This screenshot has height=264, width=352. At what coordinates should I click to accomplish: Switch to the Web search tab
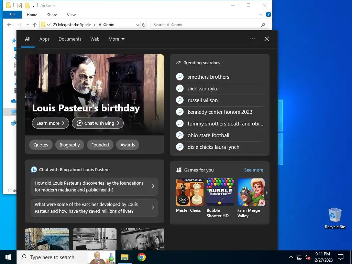(x=95, y=39)
